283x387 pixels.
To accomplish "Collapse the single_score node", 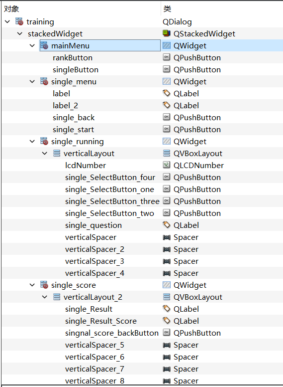I will (32, 285).
